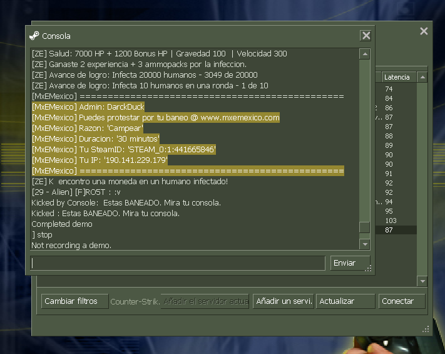Select the server row with latency 88
The image size is (445, 354).
tap(396, 136)
